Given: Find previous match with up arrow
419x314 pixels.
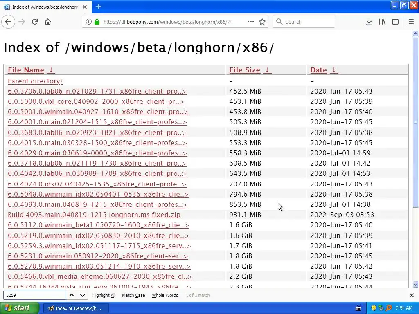Looking at the screenshot, I should coord(72,295).
